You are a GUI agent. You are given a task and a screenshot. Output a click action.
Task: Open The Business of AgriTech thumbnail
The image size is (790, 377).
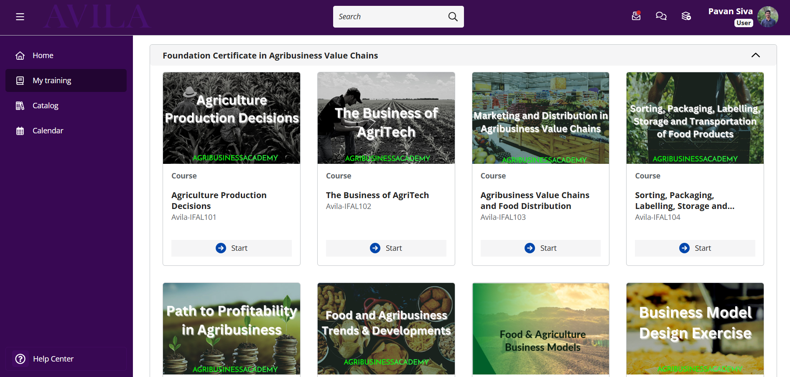[386, 118]
